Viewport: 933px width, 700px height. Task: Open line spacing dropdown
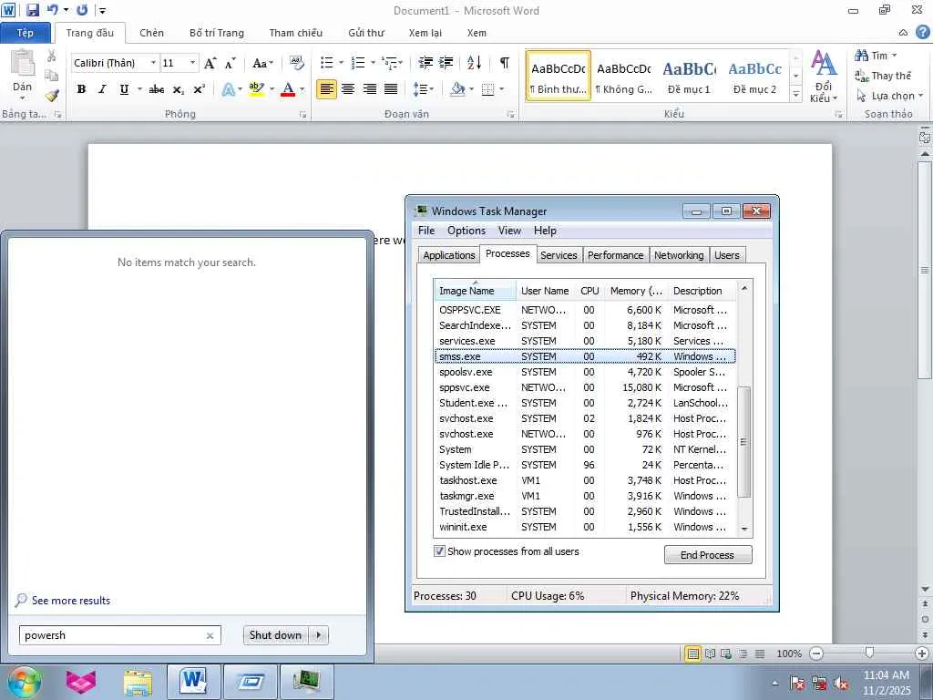[423, 89]
